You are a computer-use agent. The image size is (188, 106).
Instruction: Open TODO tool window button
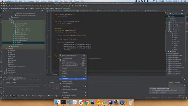21,96
